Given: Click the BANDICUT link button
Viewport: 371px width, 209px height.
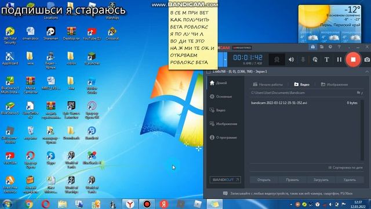Looking at the screenshot, I should [x=225, y=179].
